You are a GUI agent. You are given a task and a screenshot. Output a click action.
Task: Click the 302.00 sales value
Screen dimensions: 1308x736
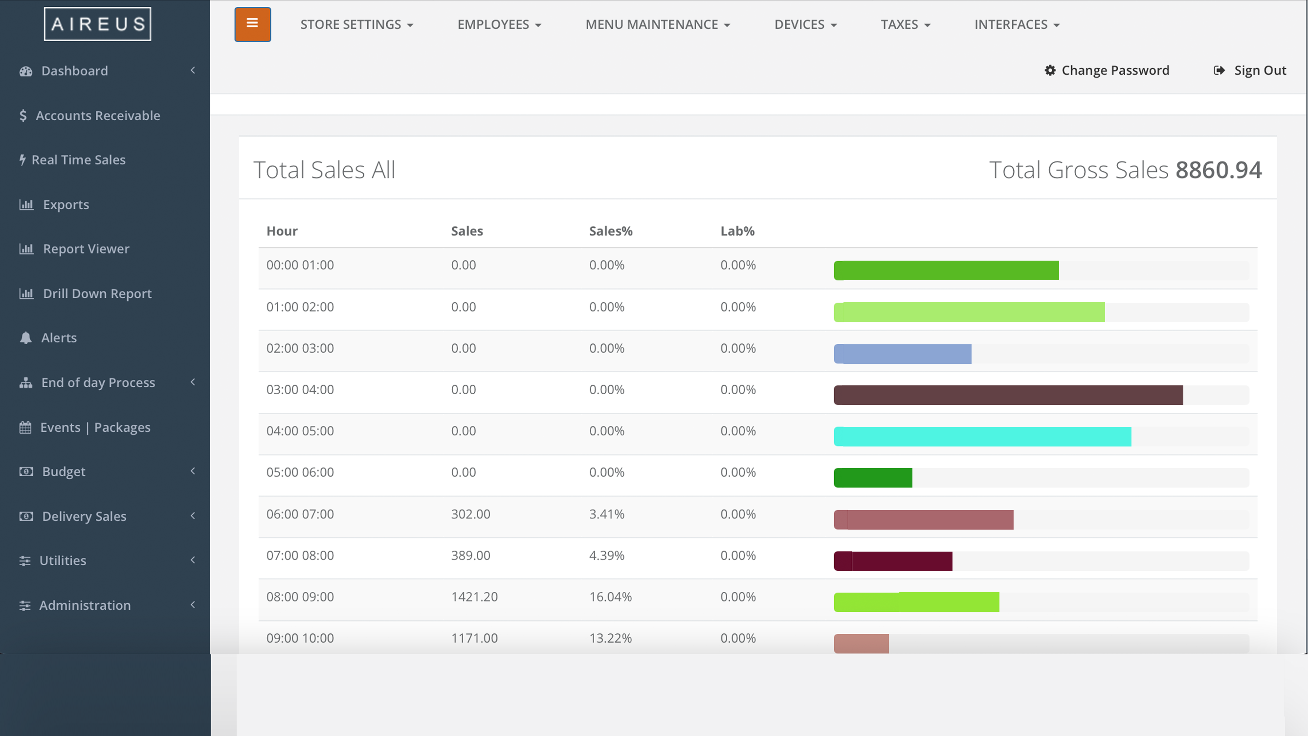(471, 514)
